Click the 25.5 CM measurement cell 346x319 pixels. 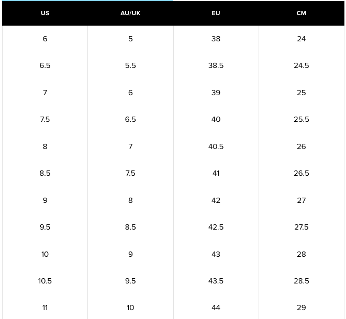(301, 119)
